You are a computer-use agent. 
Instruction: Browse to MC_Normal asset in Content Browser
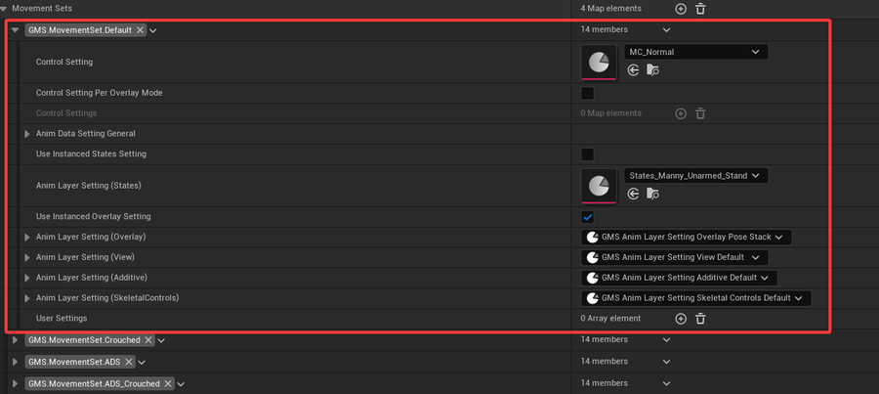tap(652, 70)
